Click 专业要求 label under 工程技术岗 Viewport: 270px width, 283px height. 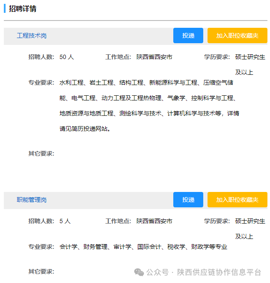click(41, 83)
